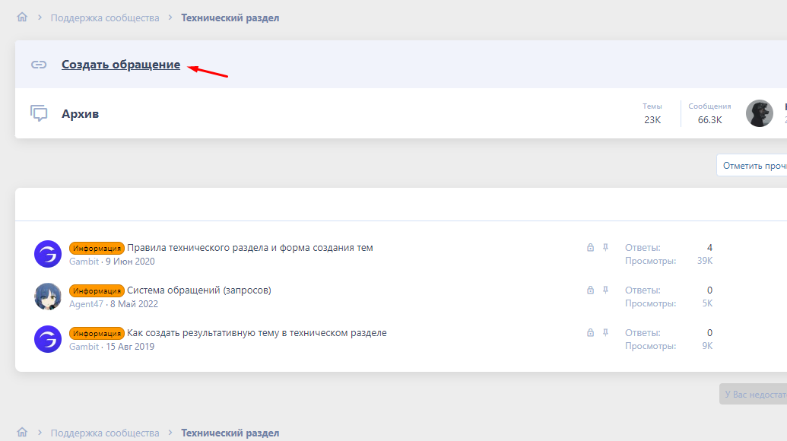This screenshot has height=441, width=787.
Task: Click the last poster avatar in Архив row
Action: (x=759, y=113)
